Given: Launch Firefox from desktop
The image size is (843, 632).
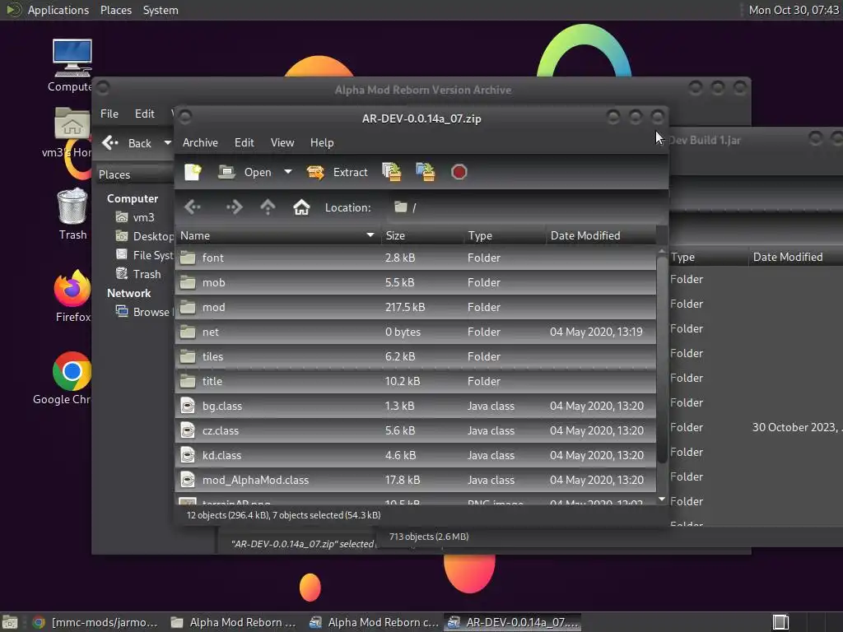Looking at the screenshot, I should (x=72, y=296).
